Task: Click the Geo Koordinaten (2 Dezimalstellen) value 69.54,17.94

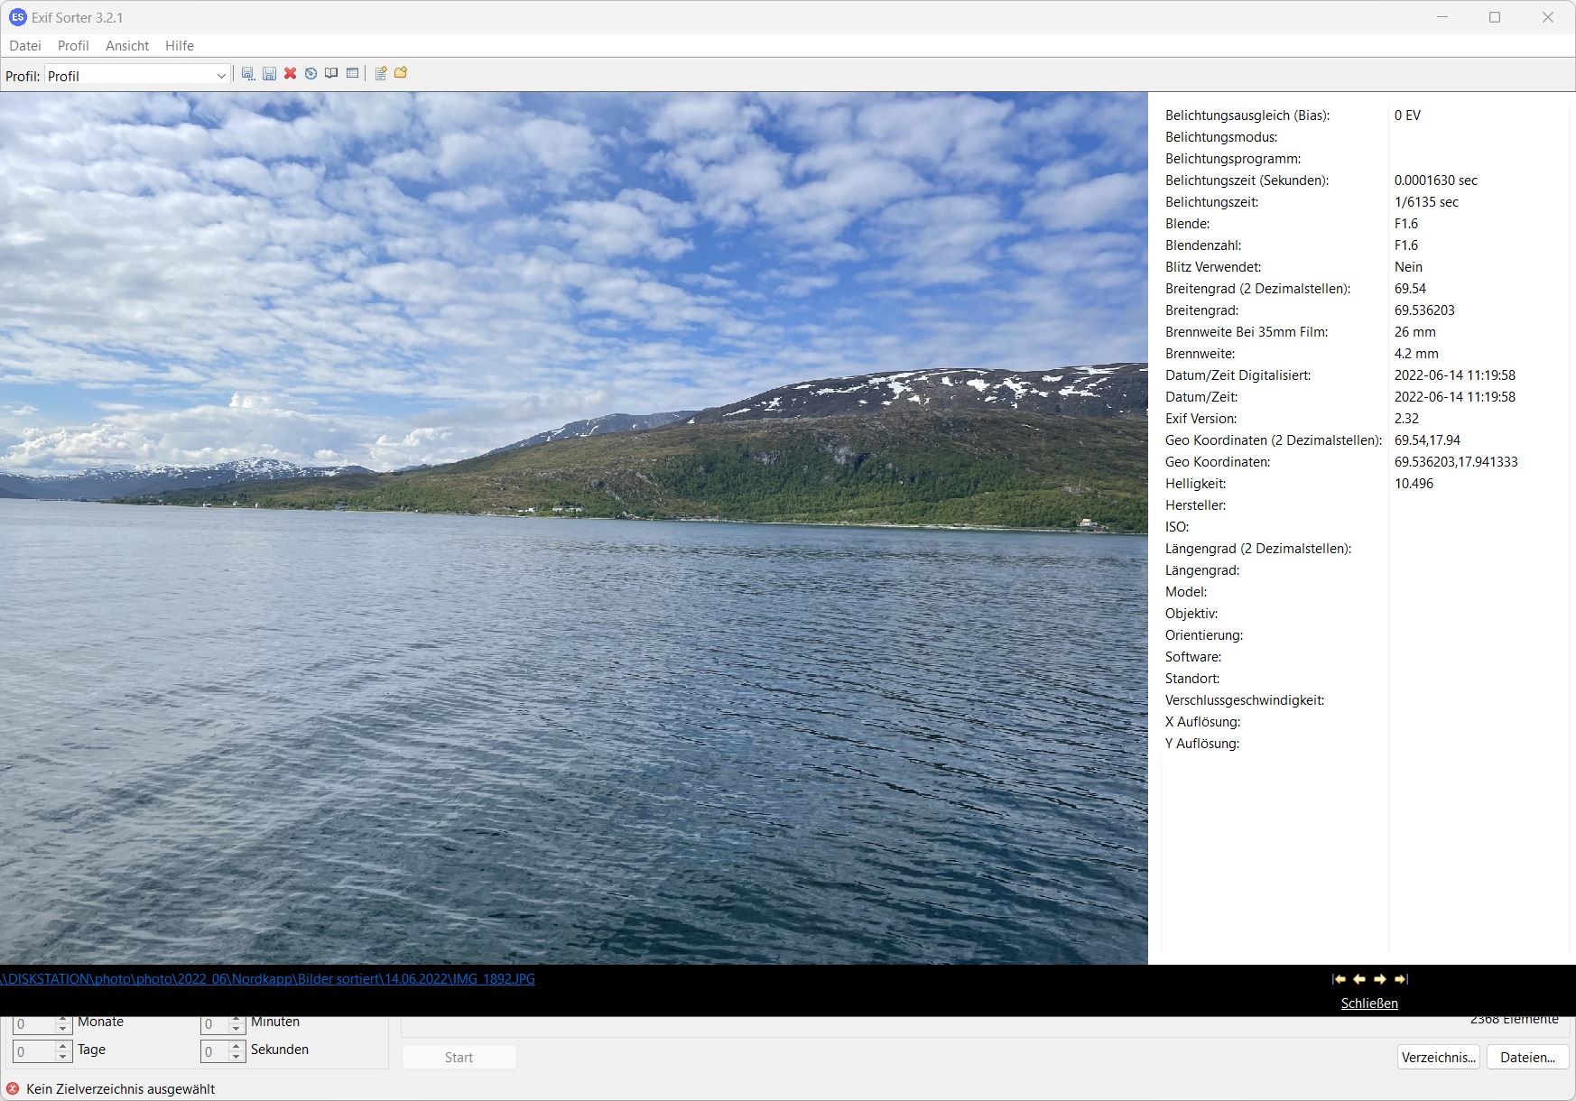Action: [1427, 440]
